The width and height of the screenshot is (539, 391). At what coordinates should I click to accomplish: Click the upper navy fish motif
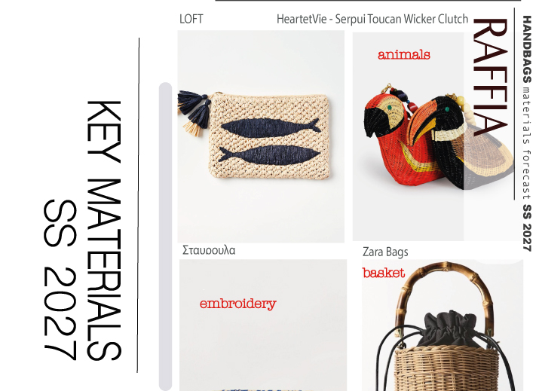(271, 127)
